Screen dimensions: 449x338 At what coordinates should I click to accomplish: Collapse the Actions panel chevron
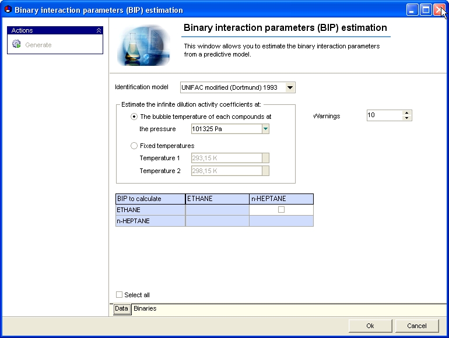coord(99,30)
